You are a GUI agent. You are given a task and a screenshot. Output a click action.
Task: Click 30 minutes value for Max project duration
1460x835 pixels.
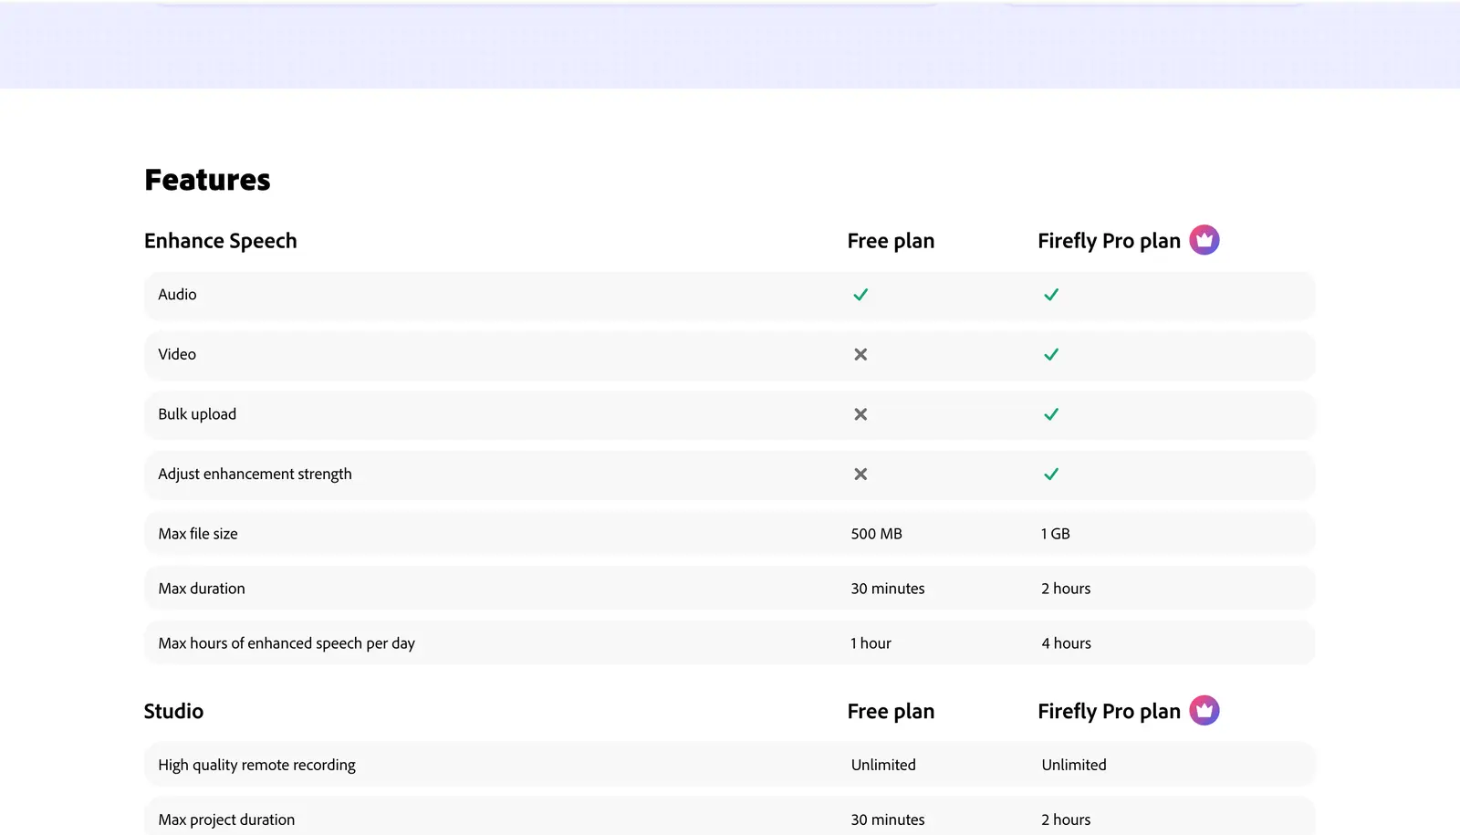click(888, 819)
